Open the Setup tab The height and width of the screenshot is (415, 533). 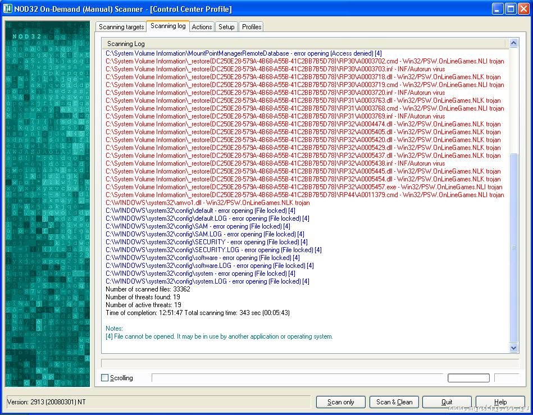pyautogui.click(x=226, y=27)
